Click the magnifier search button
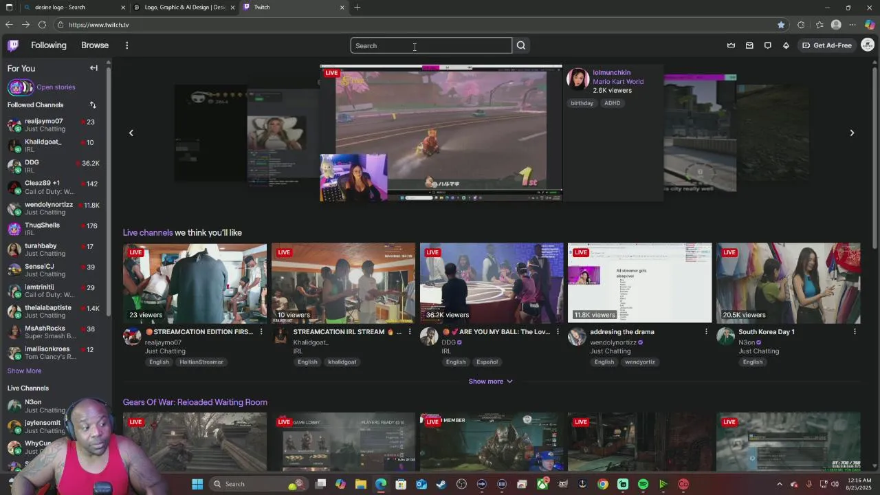880x495 pixels. (521, 45)
